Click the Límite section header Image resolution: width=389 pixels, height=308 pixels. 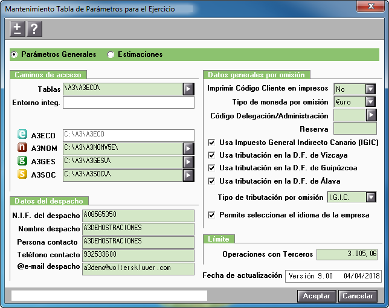(219, 239)
